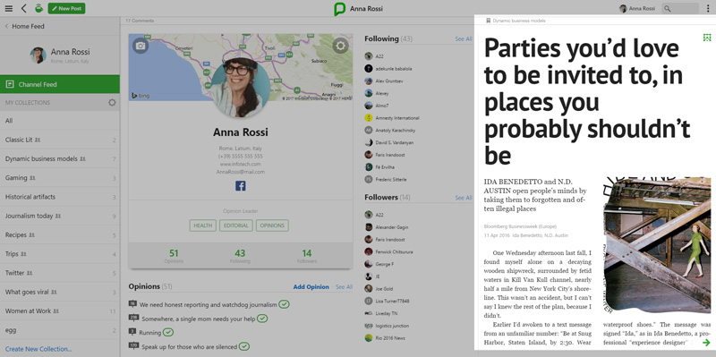
Task: Open the Gaming collection
Action: point(60,177)
